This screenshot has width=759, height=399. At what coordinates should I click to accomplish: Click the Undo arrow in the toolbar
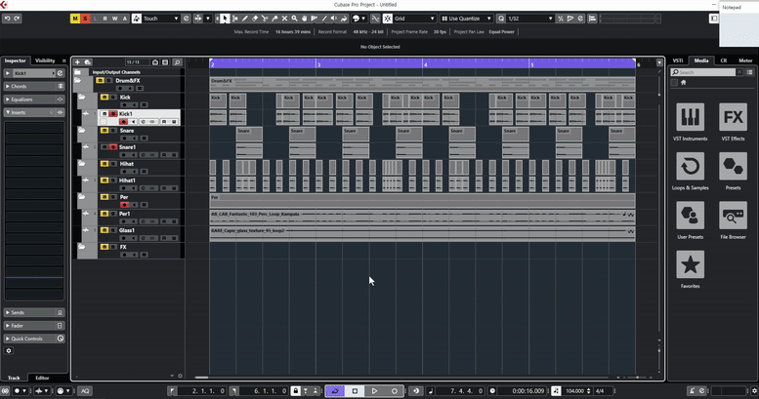click(7, 19)
